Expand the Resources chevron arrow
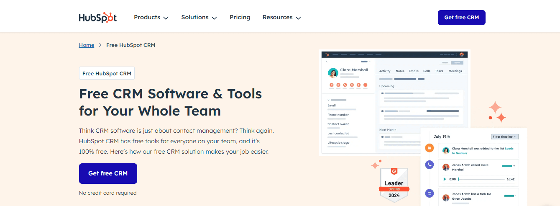This screenshot has width=560, height=206. point(298,18)
